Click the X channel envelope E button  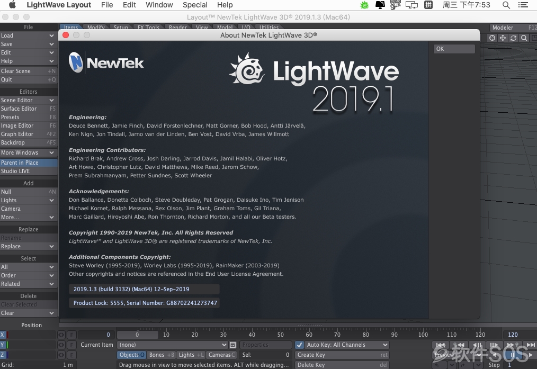72,335
